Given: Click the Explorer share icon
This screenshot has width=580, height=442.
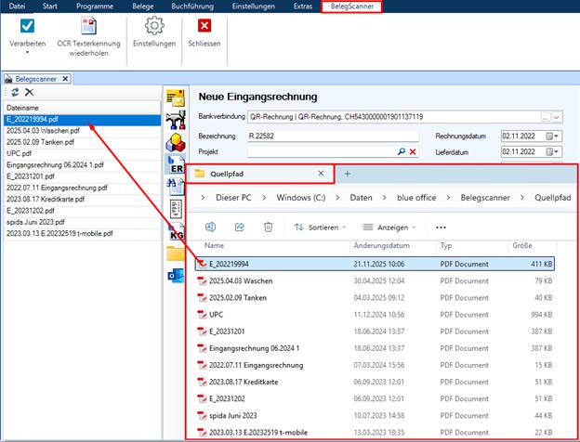Looking at the screenshot, I should coord(239,227).
